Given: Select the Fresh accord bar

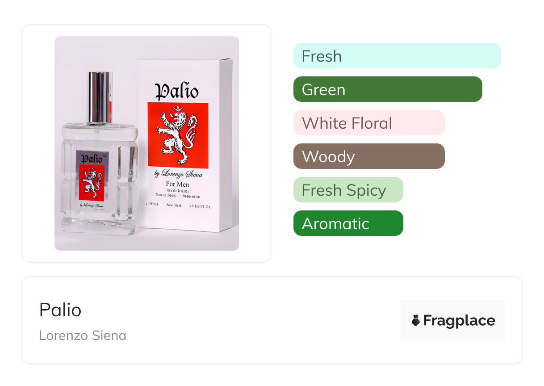Looking at the screenshot, I should pos(397,56).
